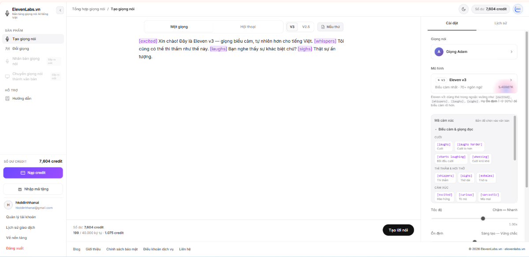The width and height of the screenshot is (529, 257).
Task: Select the V3 model toggle
Action: (x=292, y=27)
